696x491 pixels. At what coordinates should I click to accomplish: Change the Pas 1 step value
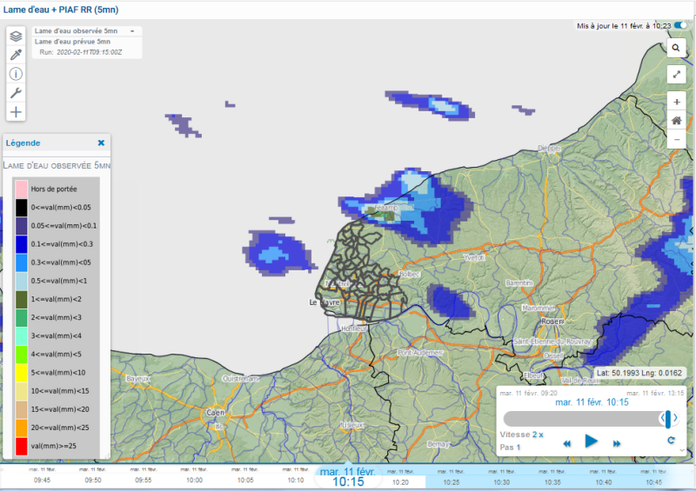518,447
